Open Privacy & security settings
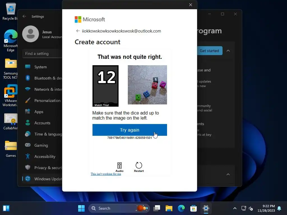This screenshot has height=215, width=287. coord(43,168)
